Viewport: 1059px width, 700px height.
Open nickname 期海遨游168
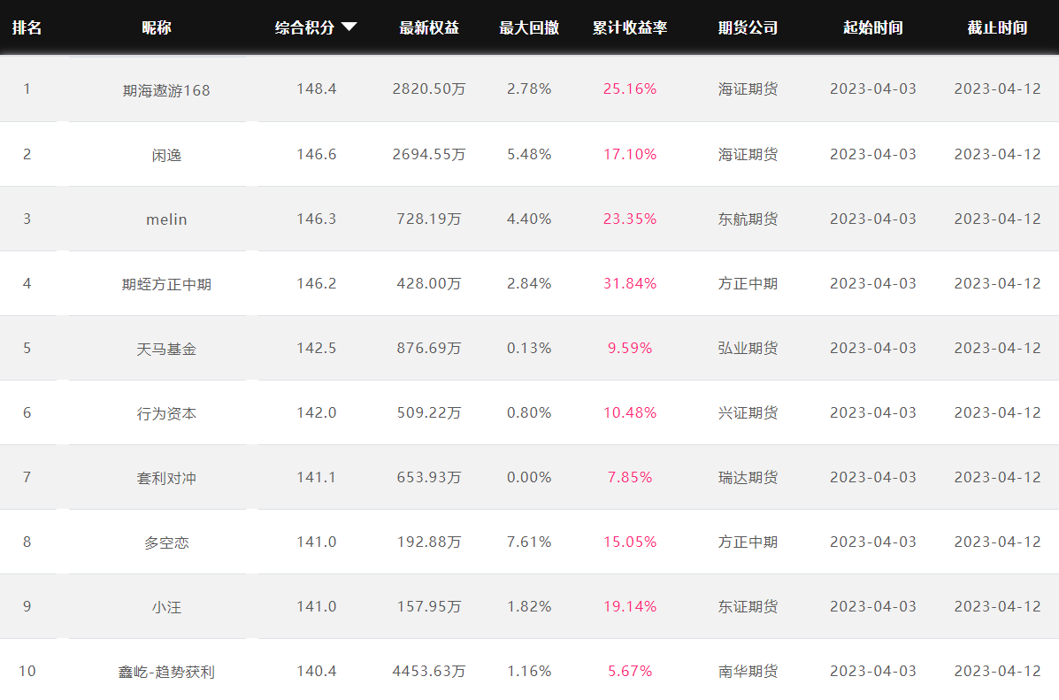click(x=166, y=90)
